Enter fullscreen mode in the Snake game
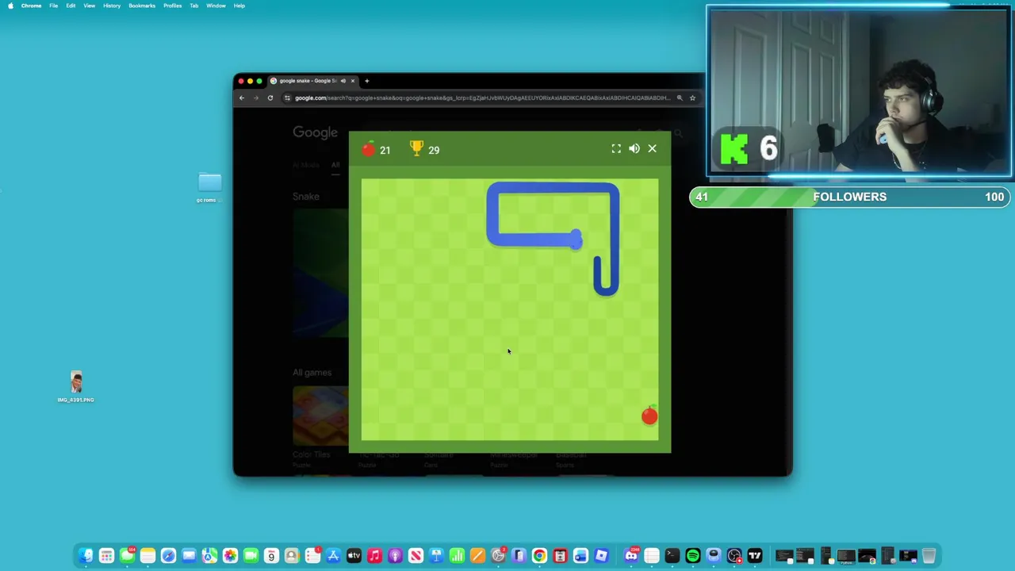1015x571 pixels. (x=616, y=148)
